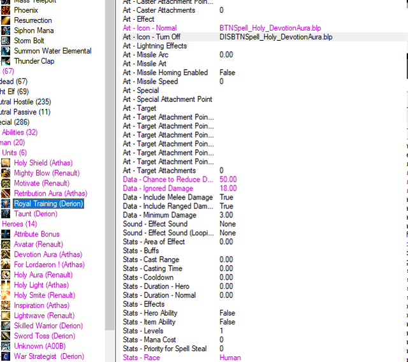Click the War Strategist (Derion) icon

pos(6,356)
